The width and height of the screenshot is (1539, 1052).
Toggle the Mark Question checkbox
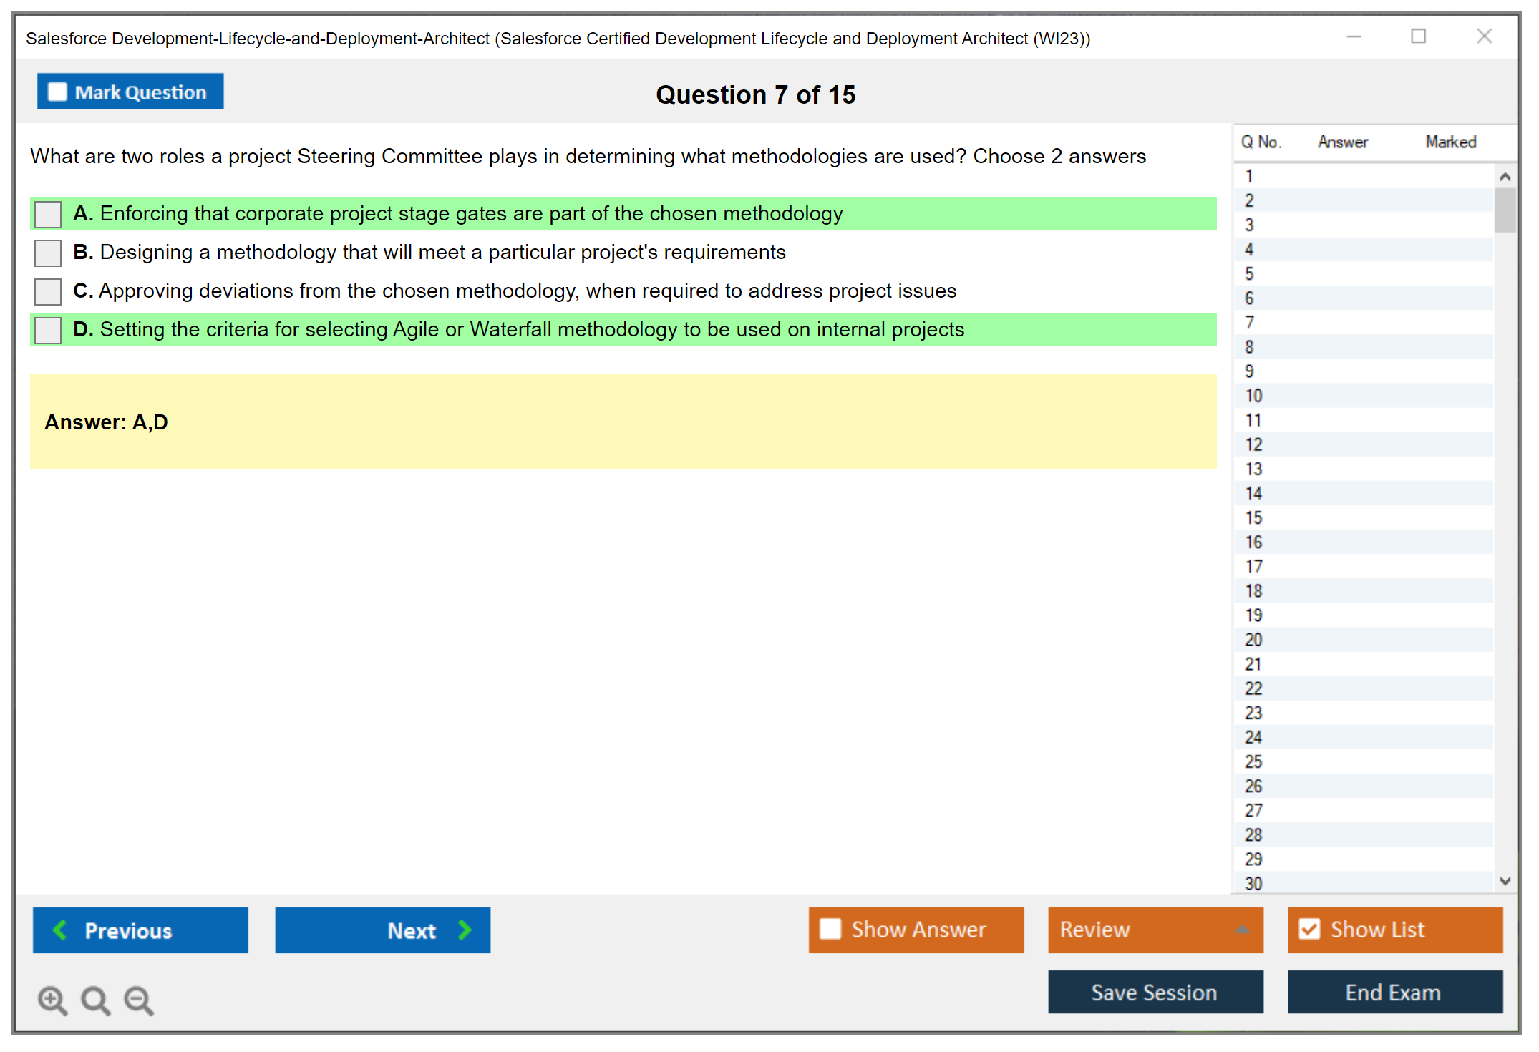tap(58, 92)
